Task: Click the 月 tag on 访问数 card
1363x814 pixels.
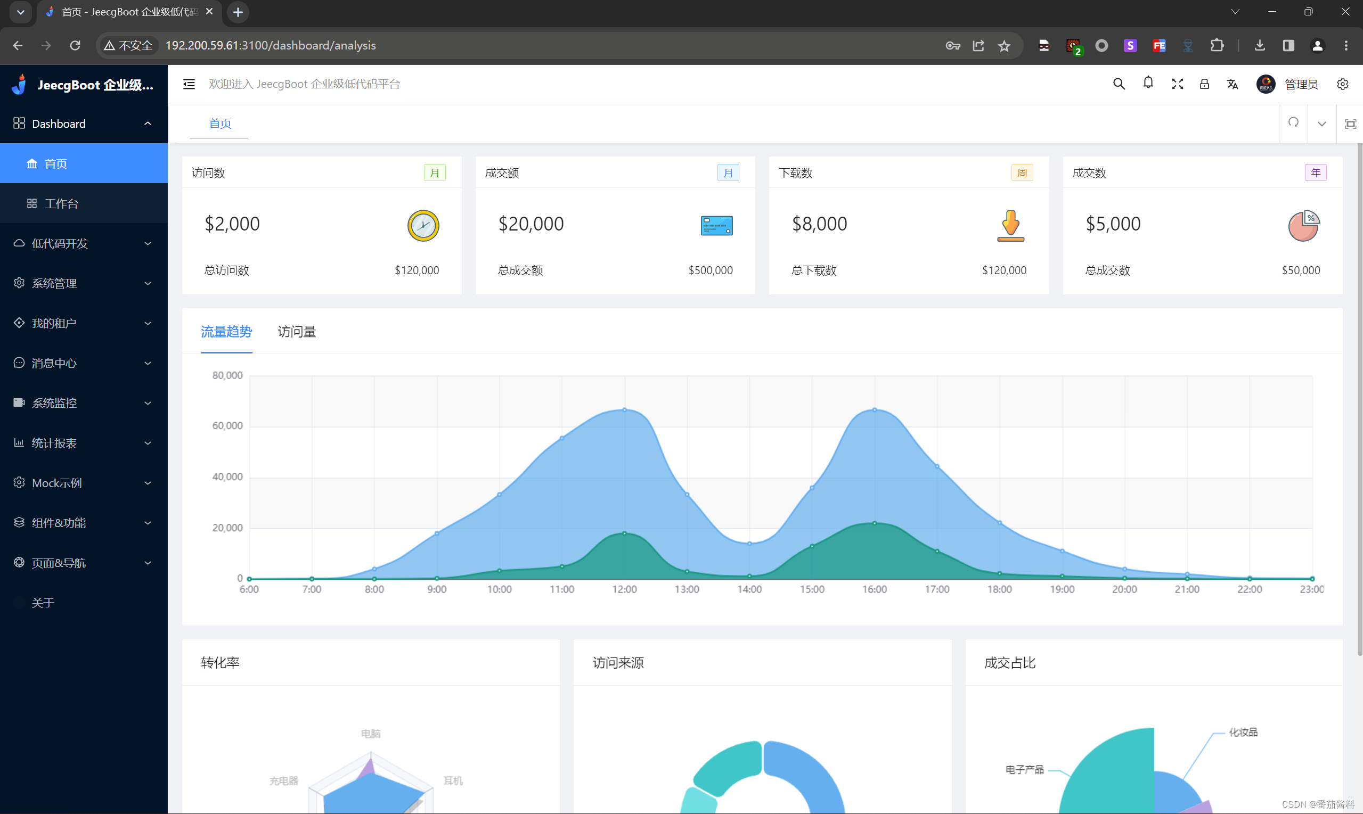Action: pos(435,173)
